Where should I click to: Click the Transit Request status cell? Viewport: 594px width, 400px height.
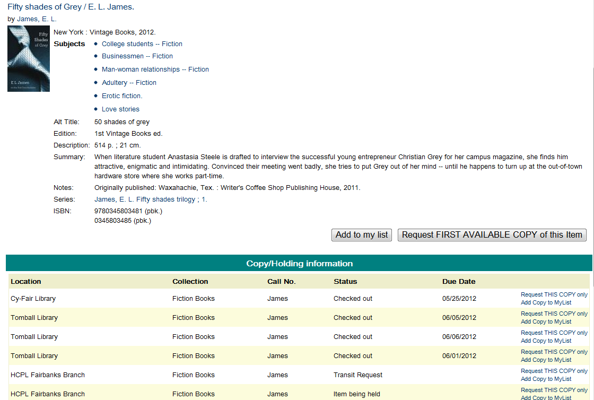click(357, 375)
